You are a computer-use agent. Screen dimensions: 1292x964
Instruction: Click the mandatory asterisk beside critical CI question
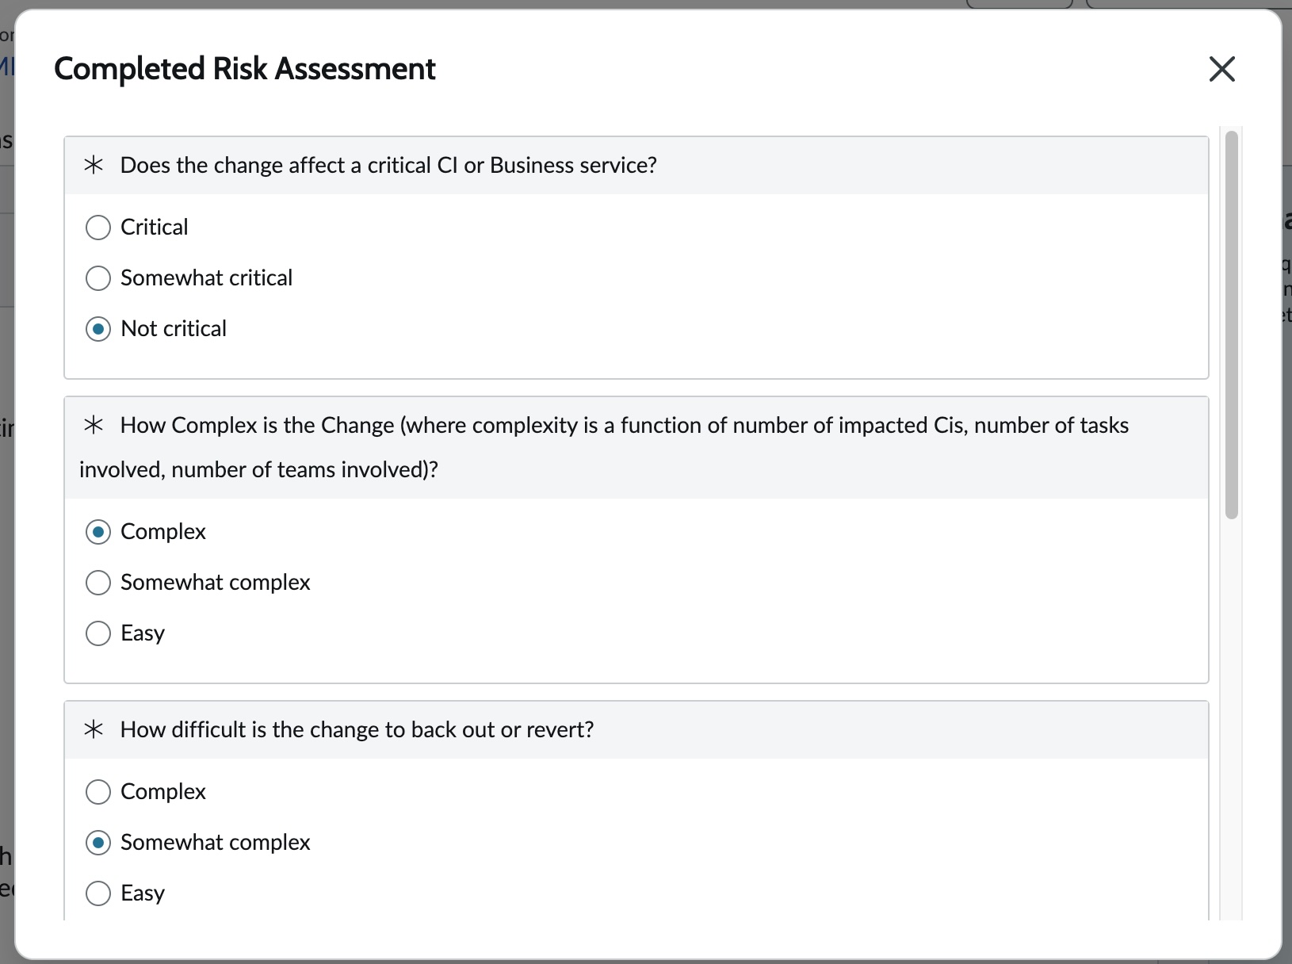pos(94,165)
